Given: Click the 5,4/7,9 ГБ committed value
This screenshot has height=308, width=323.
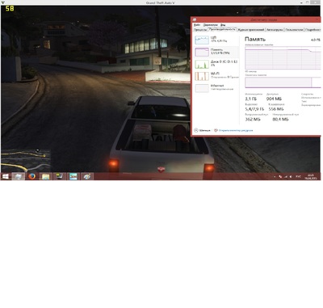Looking at the screenshot, I should click(x=254, y=109).
